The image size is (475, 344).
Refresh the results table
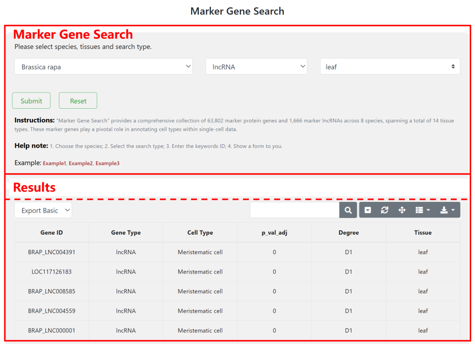tap(385, 210)
